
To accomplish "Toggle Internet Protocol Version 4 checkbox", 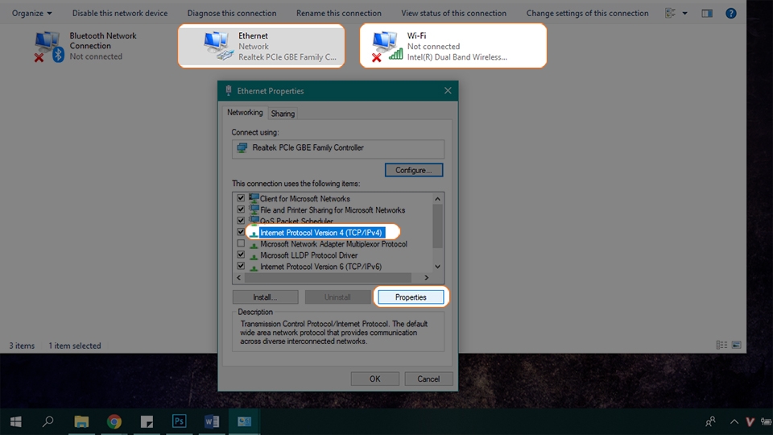I will (241, 232).
